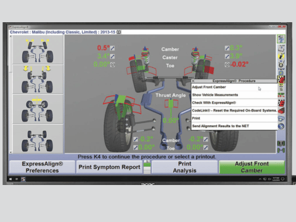Select the steering wheel icon in sidebar
Screen dimensions: 296x222
tap(281, 65)
